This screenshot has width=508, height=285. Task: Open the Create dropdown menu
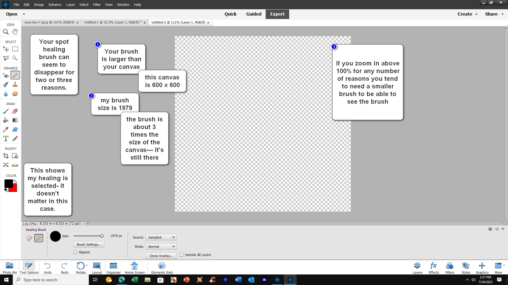(467, 14)
